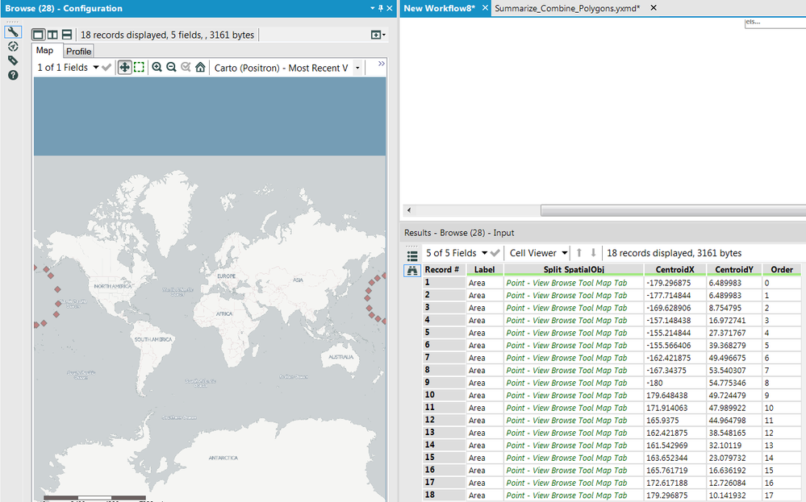This screenshot has width=806, height=502.
Task: Select CentroidX cell -180
Action: click(x=675, y=383)
